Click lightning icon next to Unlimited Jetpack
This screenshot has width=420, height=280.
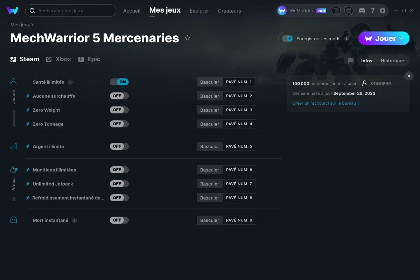point(28,184)
